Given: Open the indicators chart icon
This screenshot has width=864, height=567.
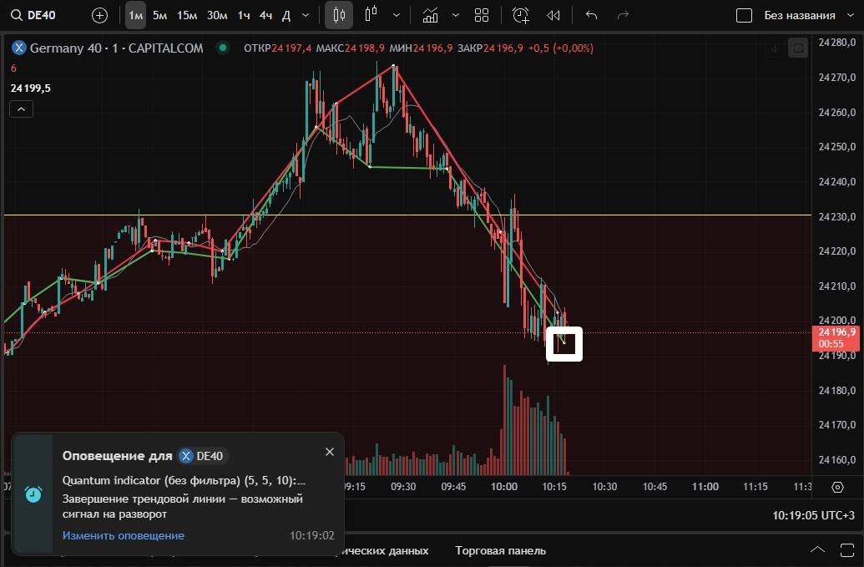Looking at the screenshot, I should pos(430,15).
